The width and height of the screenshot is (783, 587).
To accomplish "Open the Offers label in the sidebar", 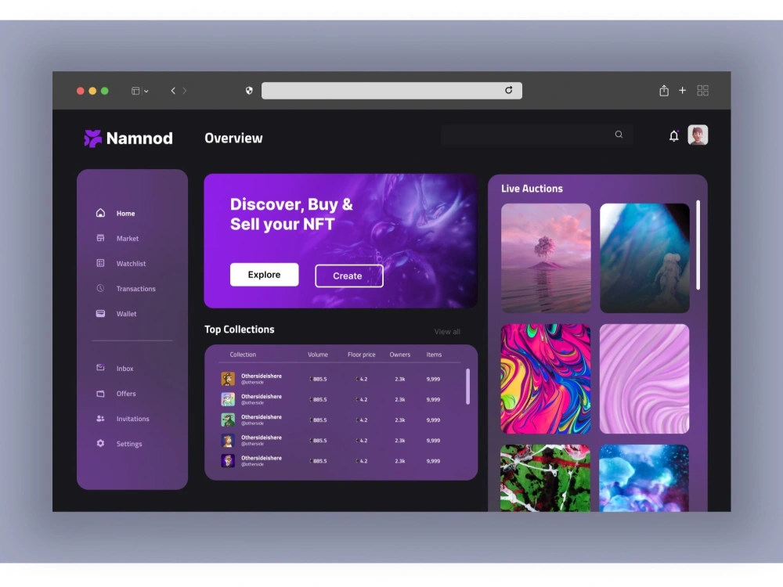I will click(x=126, y=394).
